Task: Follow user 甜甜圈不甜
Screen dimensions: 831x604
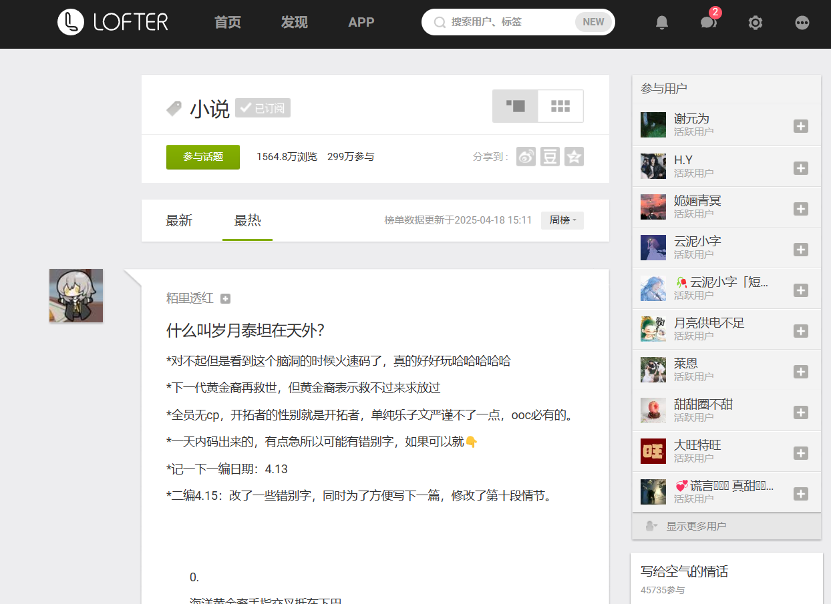Action: click(x=801, y=412)
